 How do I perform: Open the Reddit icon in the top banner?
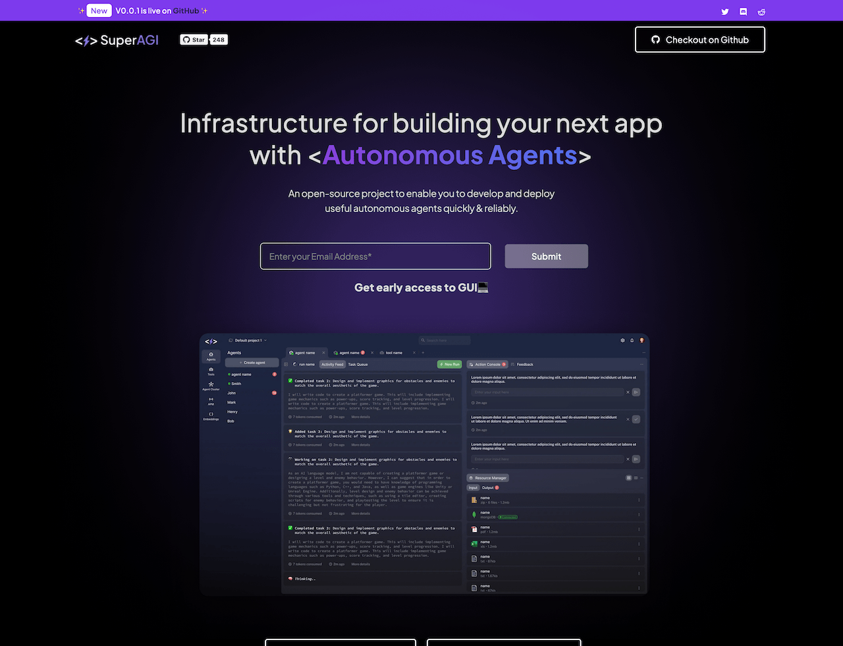[x=761, y=11]
